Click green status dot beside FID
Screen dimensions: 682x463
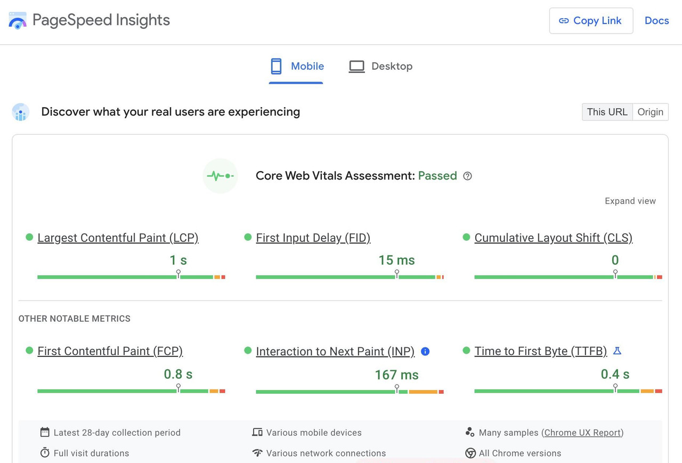tap(248, 237)
